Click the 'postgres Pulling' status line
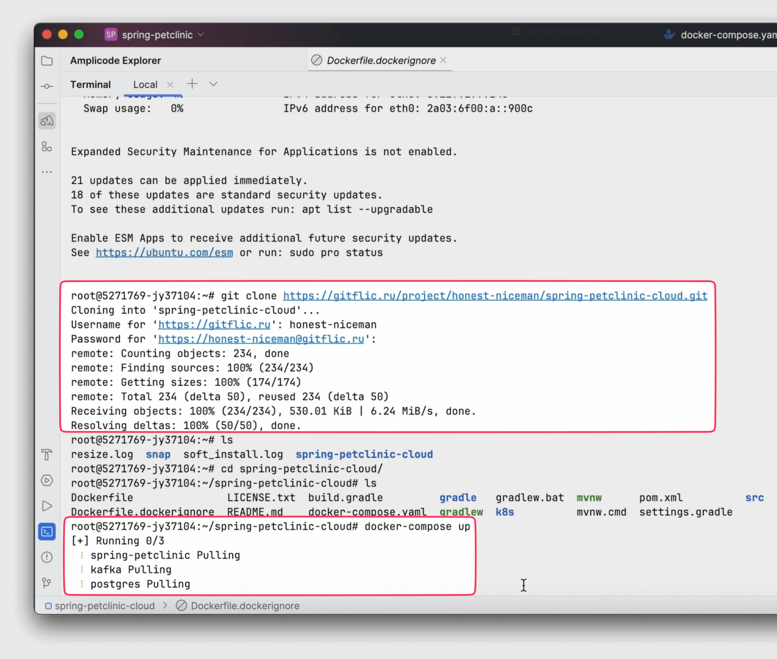Screen dimensions: 777x659 tap(140, 584)
